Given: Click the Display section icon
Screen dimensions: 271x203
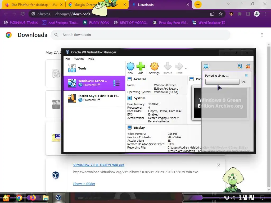Looking at the screenshot, I should click(129, 128).
